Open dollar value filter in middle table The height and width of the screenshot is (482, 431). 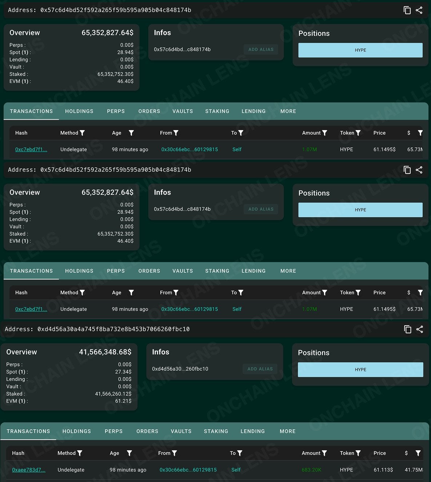pyautogui.click(x=420, y=293)
